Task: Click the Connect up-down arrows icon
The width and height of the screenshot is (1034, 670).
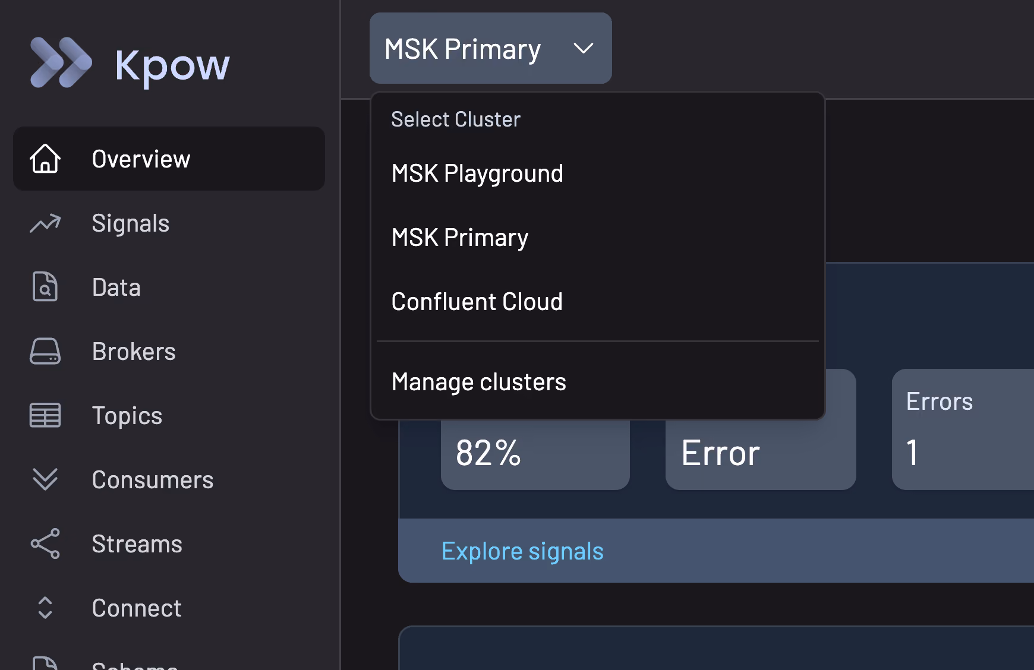Action: coord(45,608)
